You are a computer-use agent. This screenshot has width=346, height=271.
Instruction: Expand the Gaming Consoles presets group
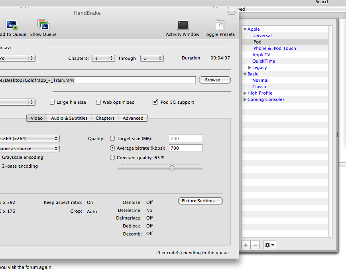[x=245, y=100]
